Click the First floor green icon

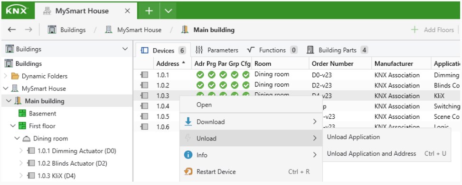(22, 126)
